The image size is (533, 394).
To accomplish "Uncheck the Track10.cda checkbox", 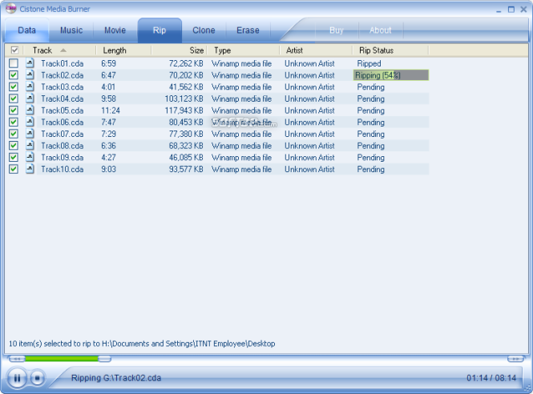I will [14, 169].
